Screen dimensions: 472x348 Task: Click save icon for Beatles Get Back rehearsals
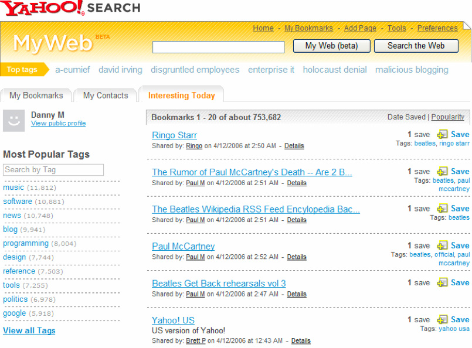[x=442, y=282]
